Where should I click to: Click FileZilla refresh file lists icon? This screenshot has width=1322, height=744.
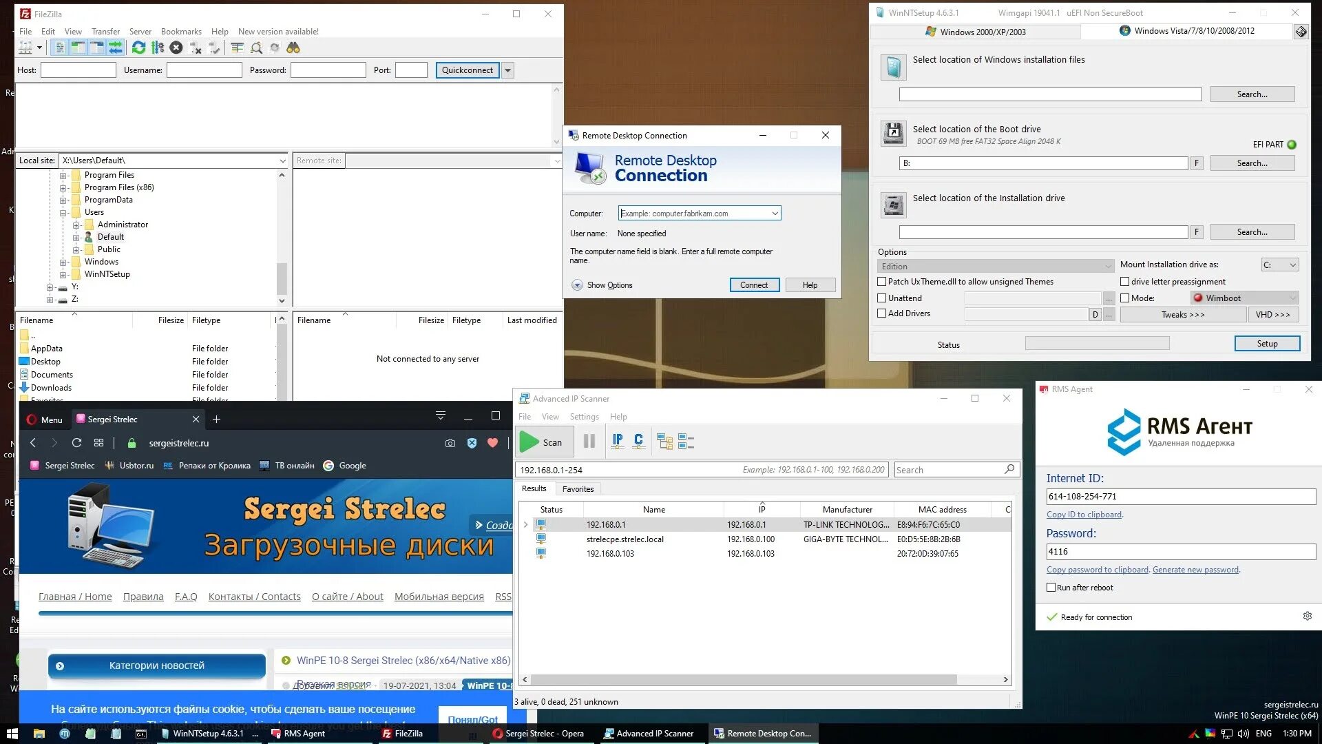pos(138,48)
